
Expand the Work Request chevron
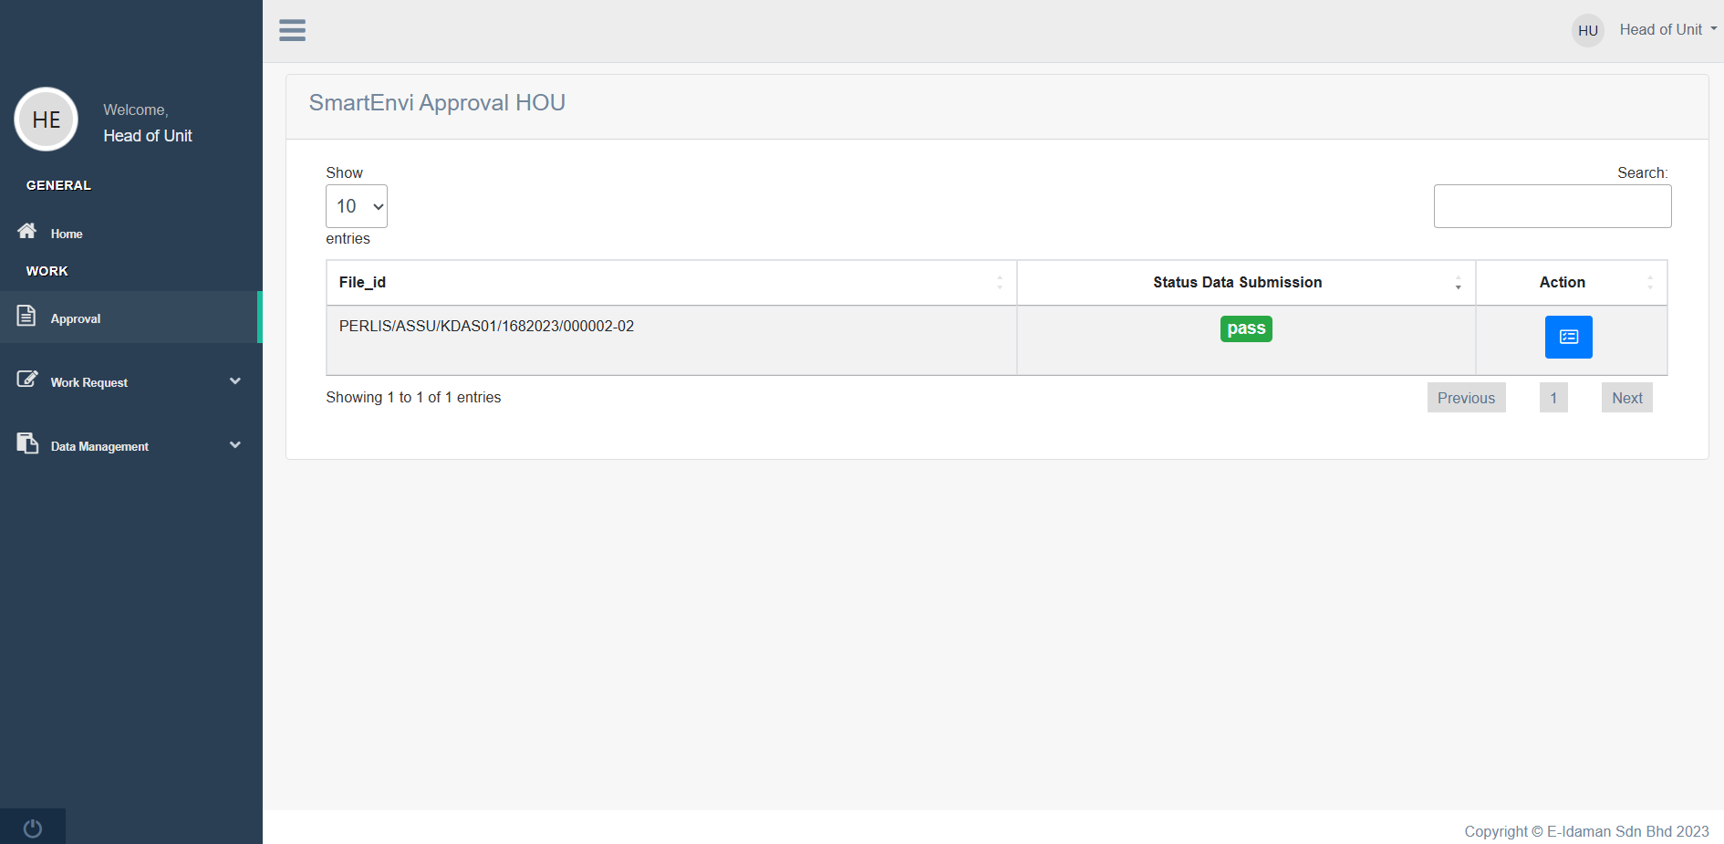[235, 381]
